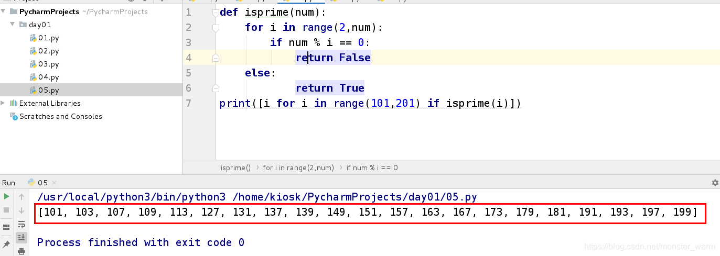Fold the isprime function at line 1
The height and width of the screenshot is (256, 720).
coord(215,12)
